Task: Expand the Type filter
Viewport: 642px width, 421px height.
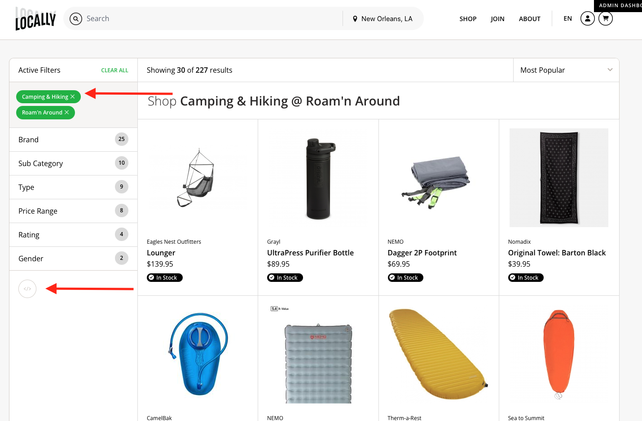Action: pyautogui.click(x=73, y=187)
